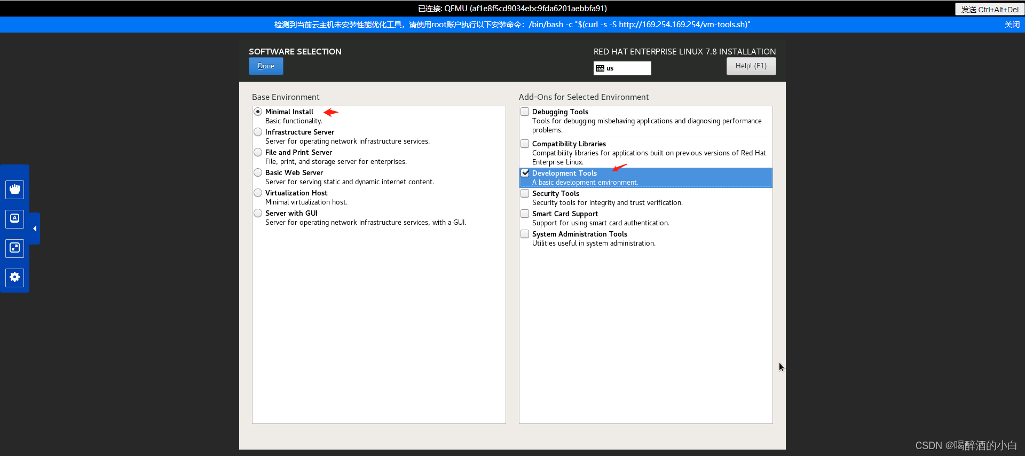Click the keyboard icon beside us layout
This screenshot has height=456, width=1025.
coord(600,68)
